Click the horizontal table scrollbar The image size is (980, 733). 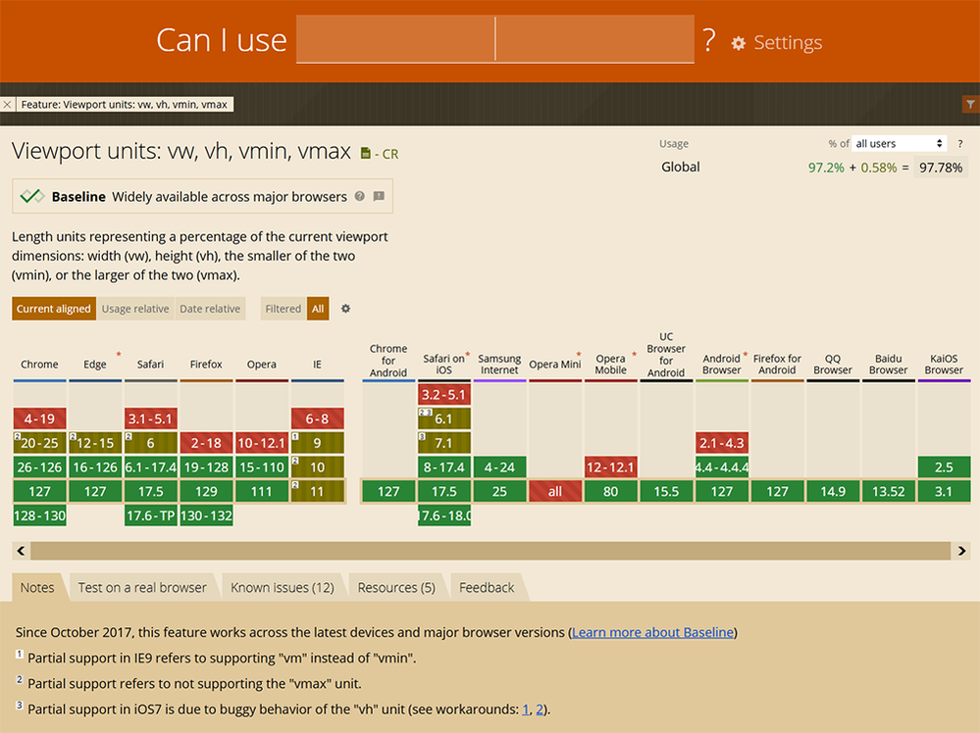pyautogui.click(x=490, y=551)
